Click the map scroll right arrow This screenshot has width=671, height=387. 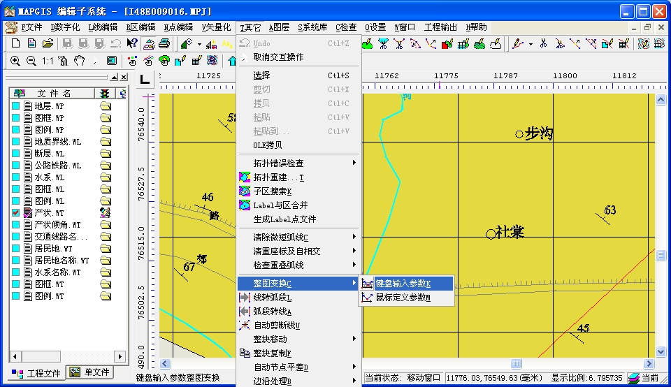[x=649, y=363]
